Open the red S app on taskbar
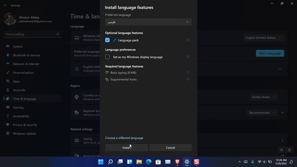Image resolution: width=297 pixels, height=167 pixels. tap(196, 162)
